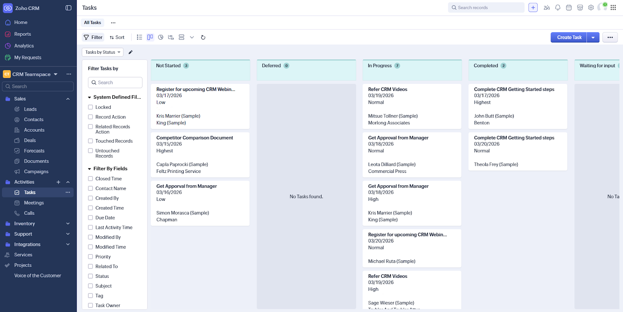
Task: Open setup gear icon in header
Action: 591,7
